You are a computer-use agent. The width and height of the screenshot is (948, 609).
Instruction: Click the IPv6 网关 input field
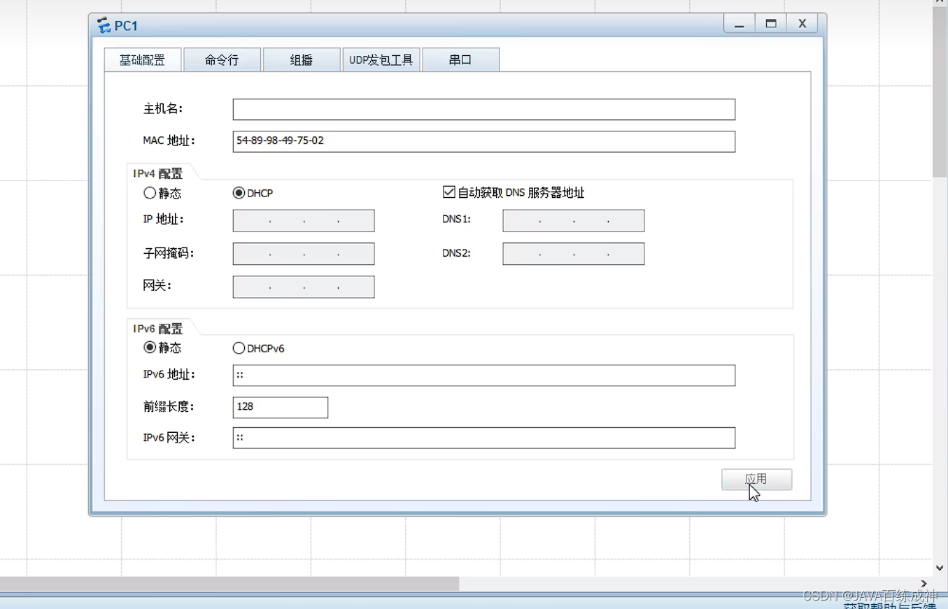coord(484,438)
